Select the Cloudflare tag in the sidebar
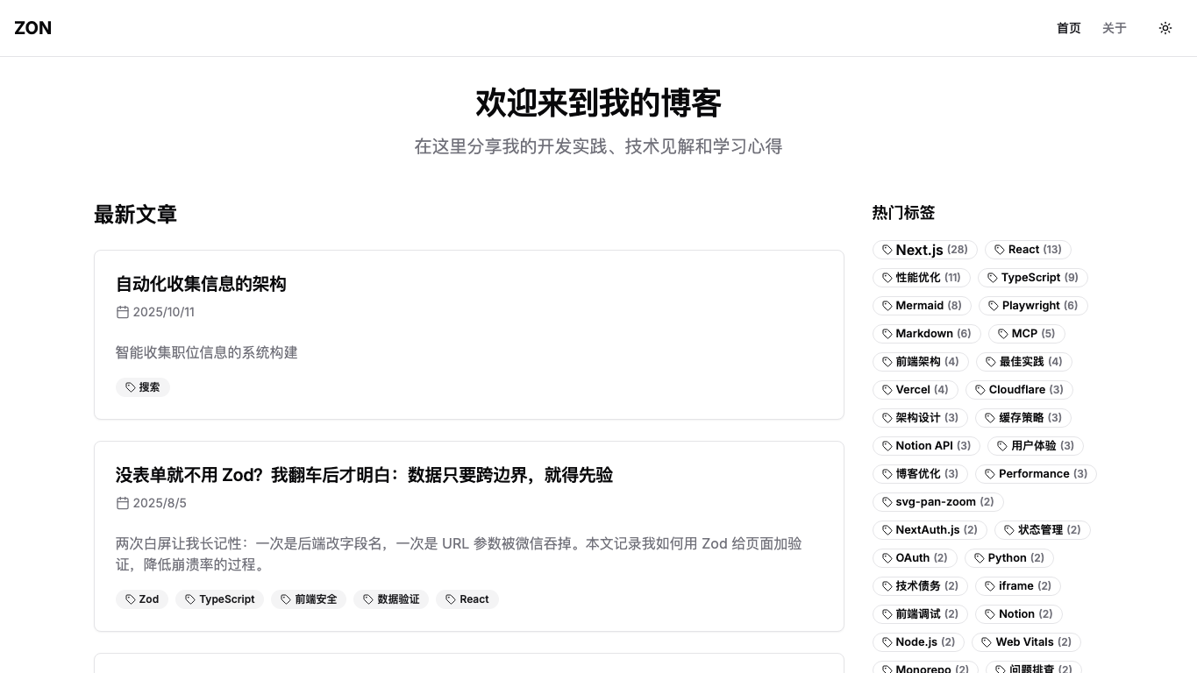The height and width of the screenshot is (673, 1197). (1017, 389)
